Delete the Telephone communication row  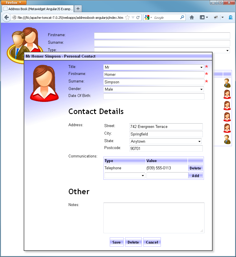pos(196,168)
